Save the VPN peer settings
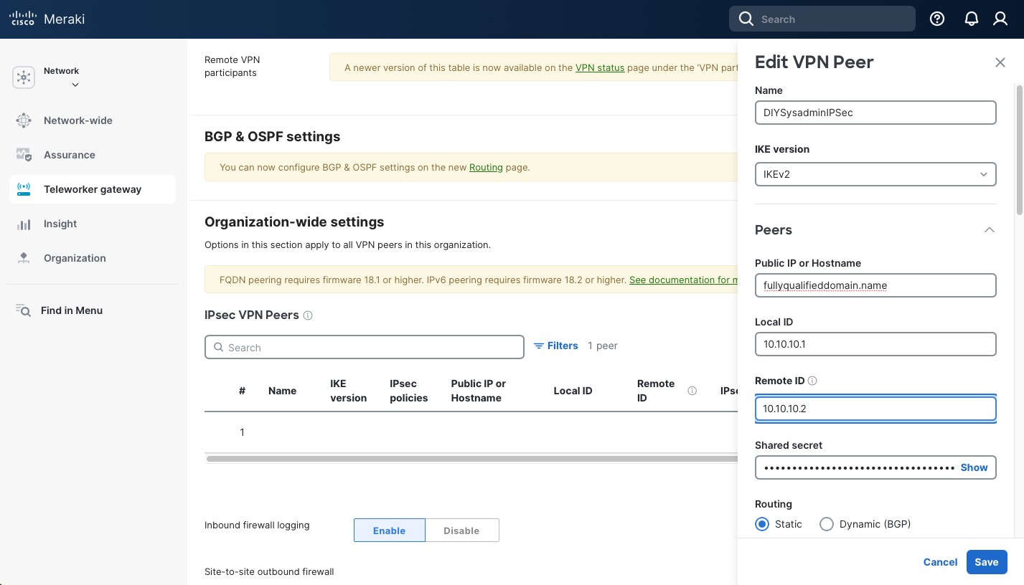 pyautogui.click(x=986, y=562)
